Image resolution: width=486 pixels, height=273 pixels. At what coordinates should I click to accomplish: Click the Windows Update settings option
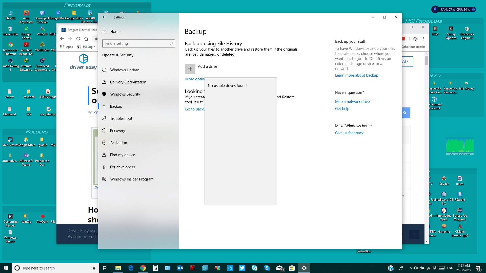(124, 70)
